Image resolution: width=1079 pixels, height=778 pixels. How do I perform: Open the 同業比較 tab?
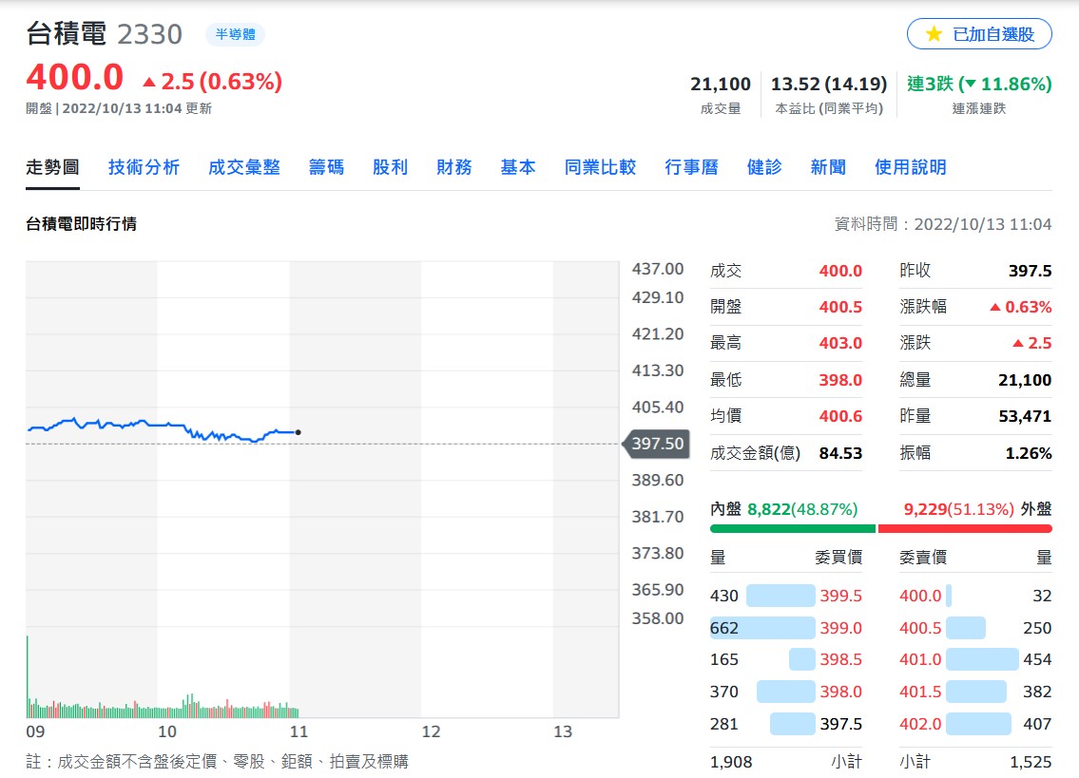coord(600,167)
